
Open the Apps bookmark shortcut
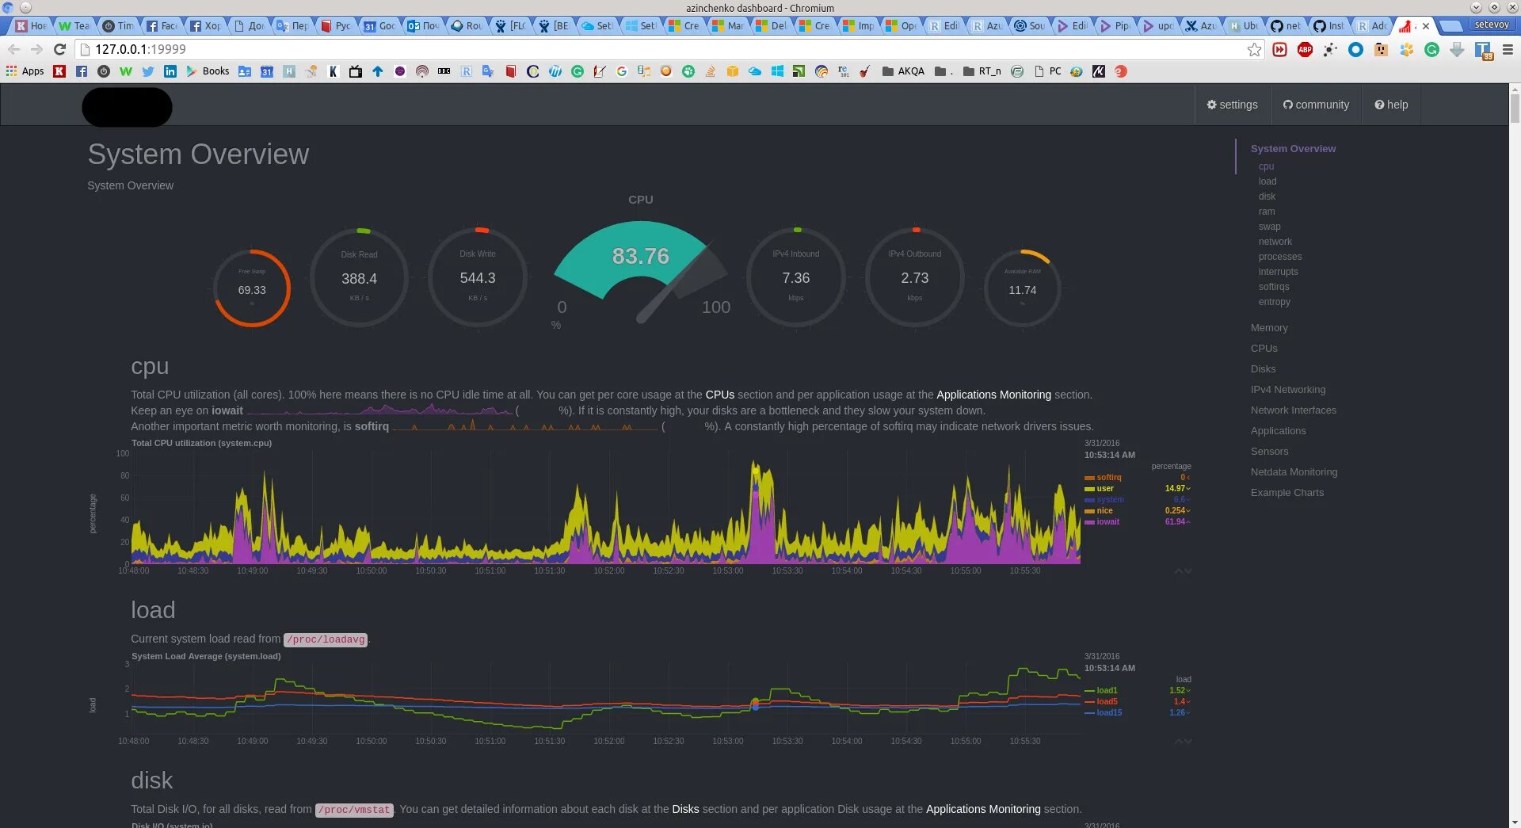tap(25, 71)
